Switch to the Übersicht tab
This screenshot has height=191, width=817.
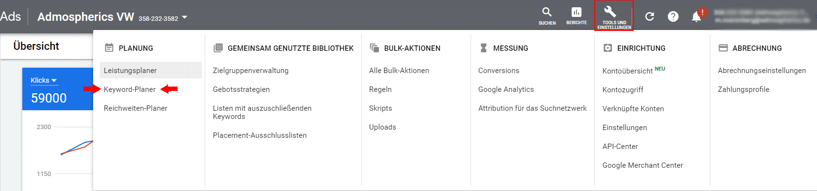tap(36, 46)
